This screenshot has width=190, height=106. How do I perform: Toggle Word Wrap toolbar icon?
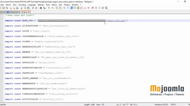click(65, 8)
